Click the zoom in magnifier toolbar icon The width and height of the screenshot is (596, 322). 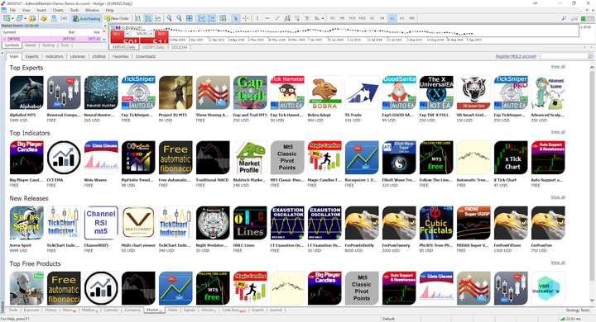coord(169,18)
